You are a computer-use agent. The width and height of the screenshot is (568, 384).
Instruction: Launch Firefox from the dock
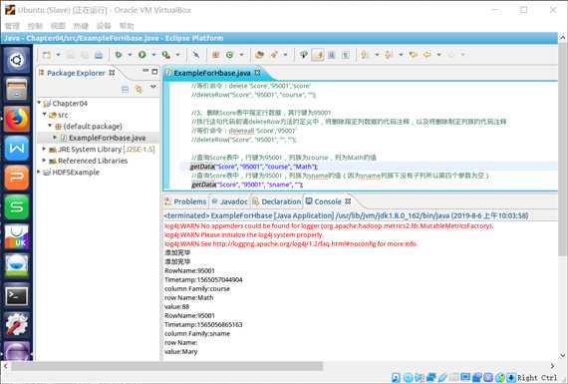pyautogui.click(x=17, y=119)
